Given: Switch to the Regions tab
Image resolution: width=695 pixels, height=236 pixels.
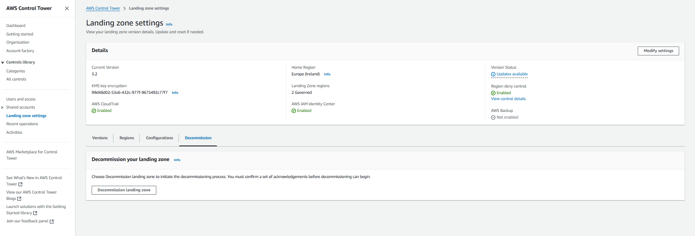Looking at the screenshot, I should click(x=127, y=138).
